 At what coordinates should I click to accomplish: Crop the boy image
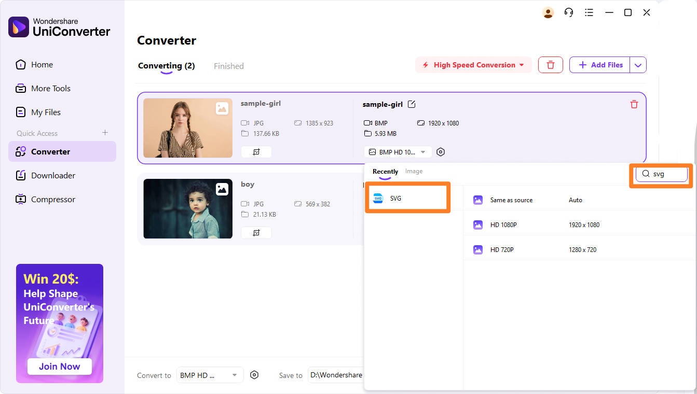(256, 233)
